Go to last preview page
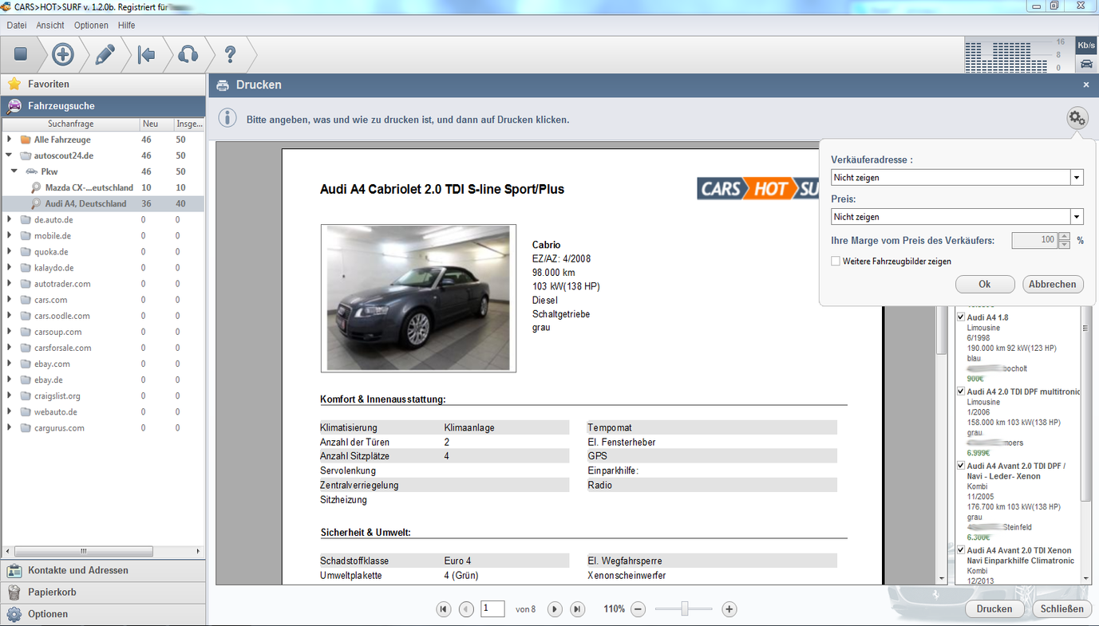1099x626 pixels. click(x=578, y=609)
